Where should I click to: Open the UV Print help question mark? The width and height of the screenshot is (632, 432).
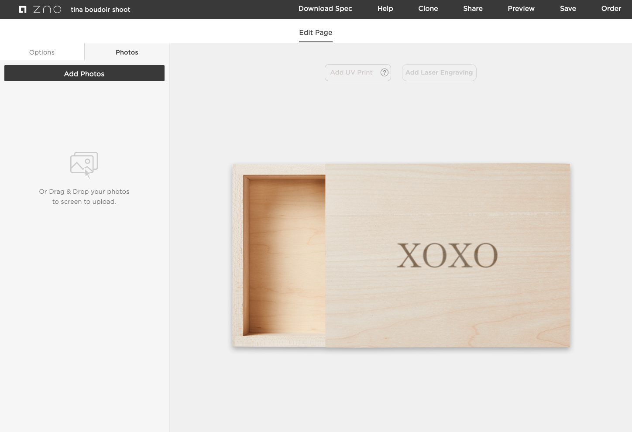tap(384, 72)
